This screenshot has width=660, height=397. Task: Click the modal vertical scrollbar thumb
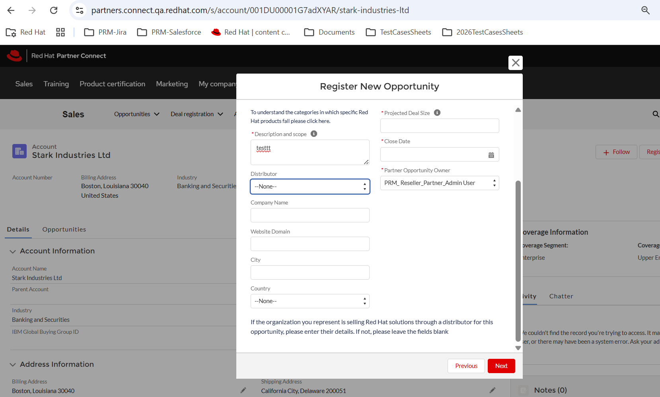pyautogui.click(x=518, y=261)
